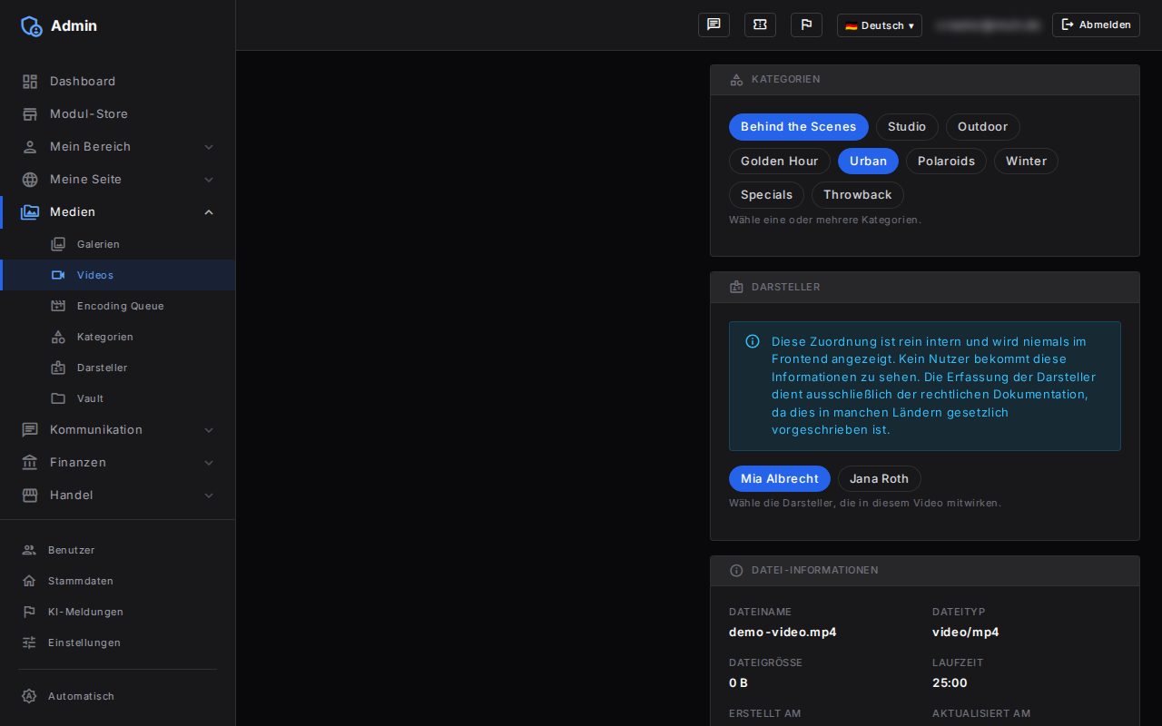Deselect performer Mia Albrecht

pos(780,479)
